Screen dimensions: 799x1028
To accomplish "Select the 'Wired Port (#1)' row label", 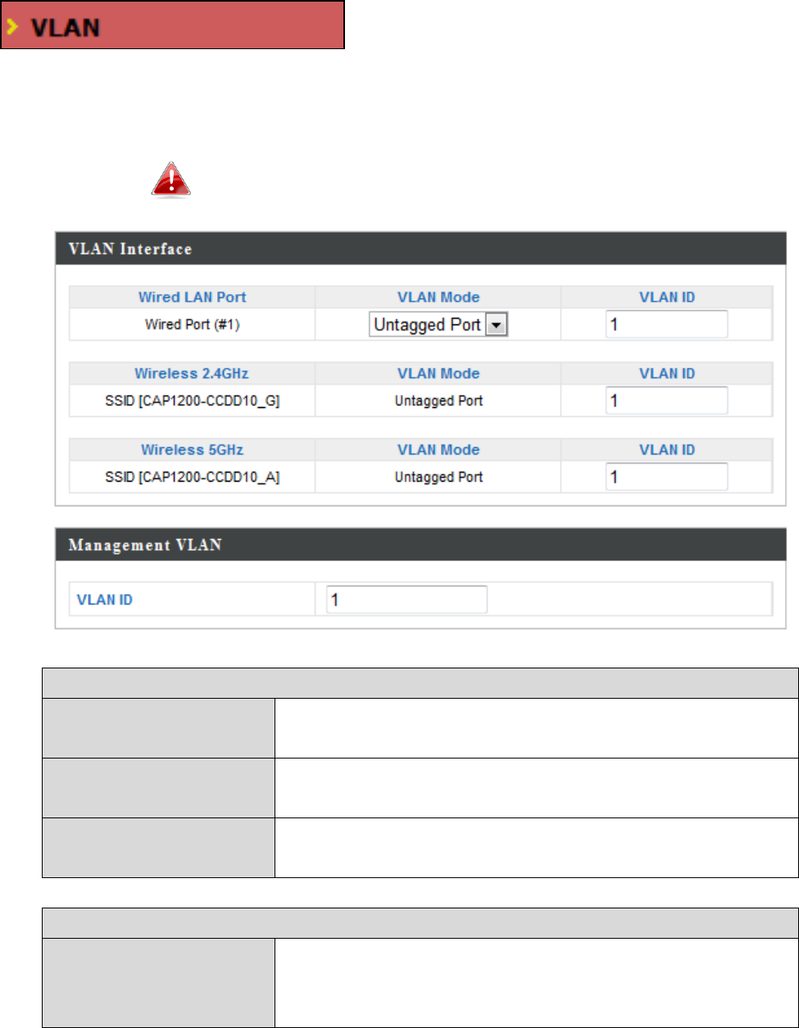I will click(192, 324).
